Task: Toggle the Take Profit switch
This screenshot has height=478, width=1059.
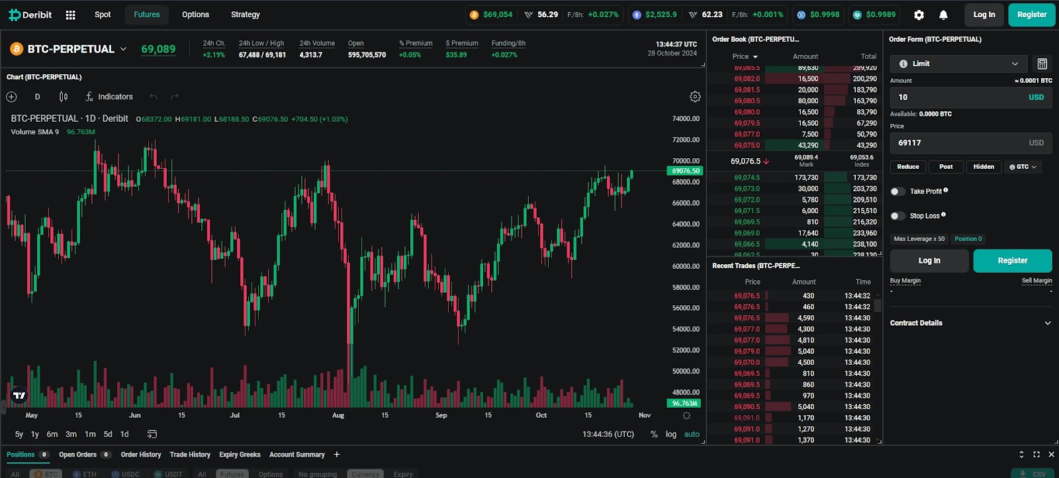Action: [898, 191]
